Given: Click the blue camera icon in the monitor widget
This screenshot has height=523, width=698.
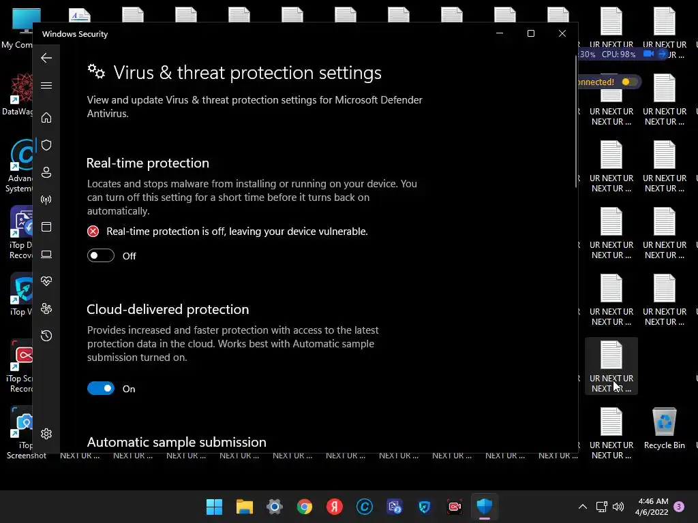Looking at the screenshot, I should (x=649, y=54).
